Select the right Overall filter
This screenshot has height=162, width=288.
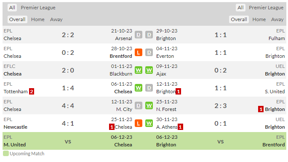click(x=239, y=19)
